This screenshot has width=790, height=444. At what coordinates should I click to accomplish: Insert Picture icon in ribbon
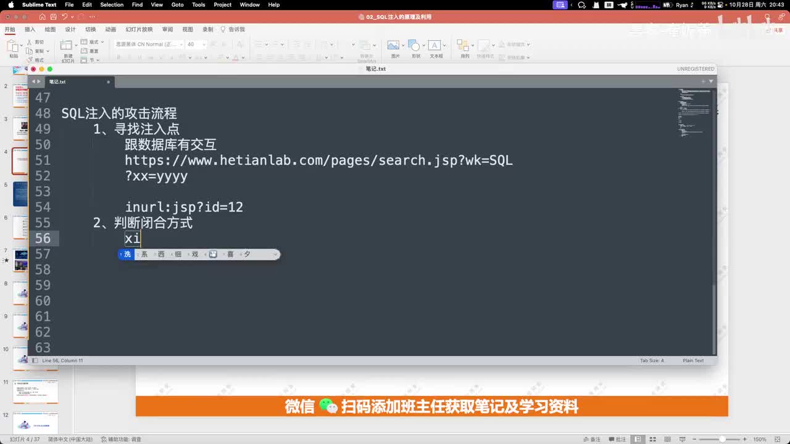point(393,45)
